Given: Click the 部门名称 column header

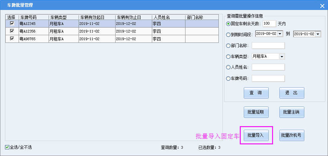Looking at the screenshot, I should pos(202,17).
